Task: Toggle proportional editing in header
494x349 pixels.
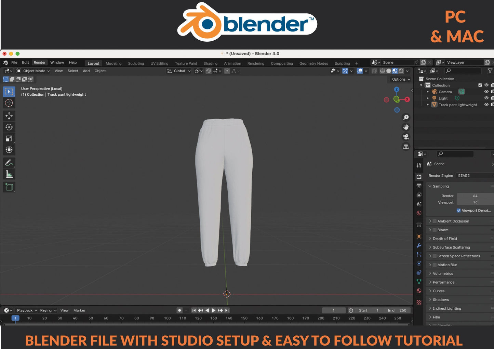Action: [227, 71]
